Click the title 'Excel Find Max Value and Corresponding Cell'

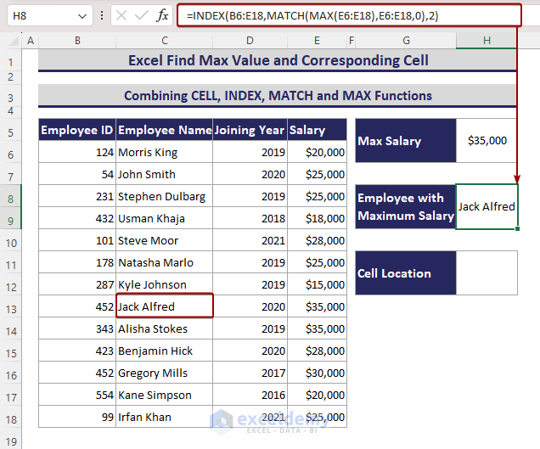point(278,60)
